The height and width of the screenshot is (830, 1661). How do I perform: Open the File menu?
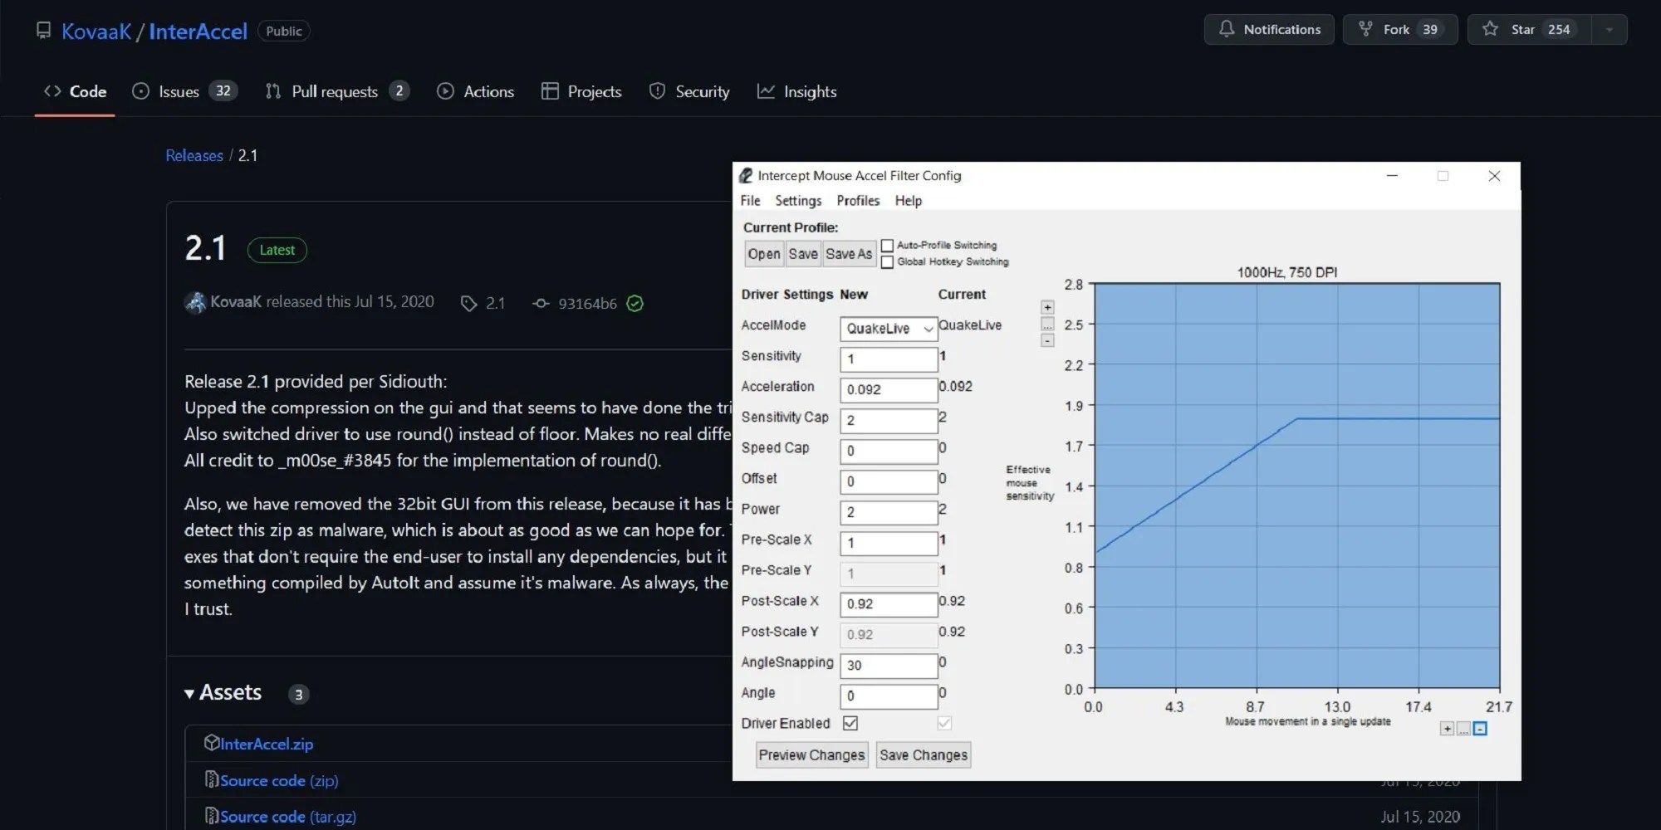click(750, 201)
